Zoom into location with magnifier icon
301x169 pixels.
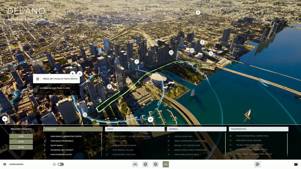pyautogui.click(x=72, y=74)
